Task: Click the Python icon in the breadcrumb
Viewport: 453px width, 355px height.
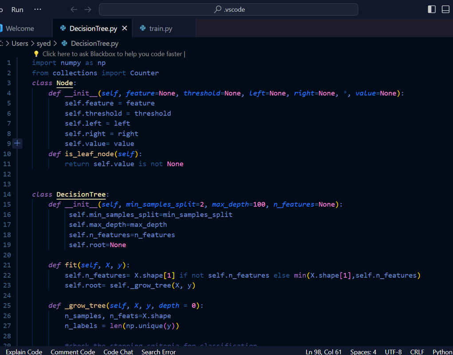Action: pos(64,43)
